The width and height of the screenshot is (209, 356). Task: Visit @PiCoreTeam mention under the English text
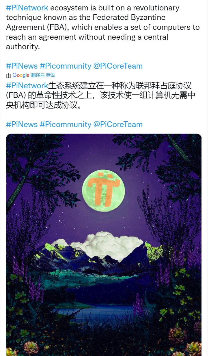pos(118,66)
